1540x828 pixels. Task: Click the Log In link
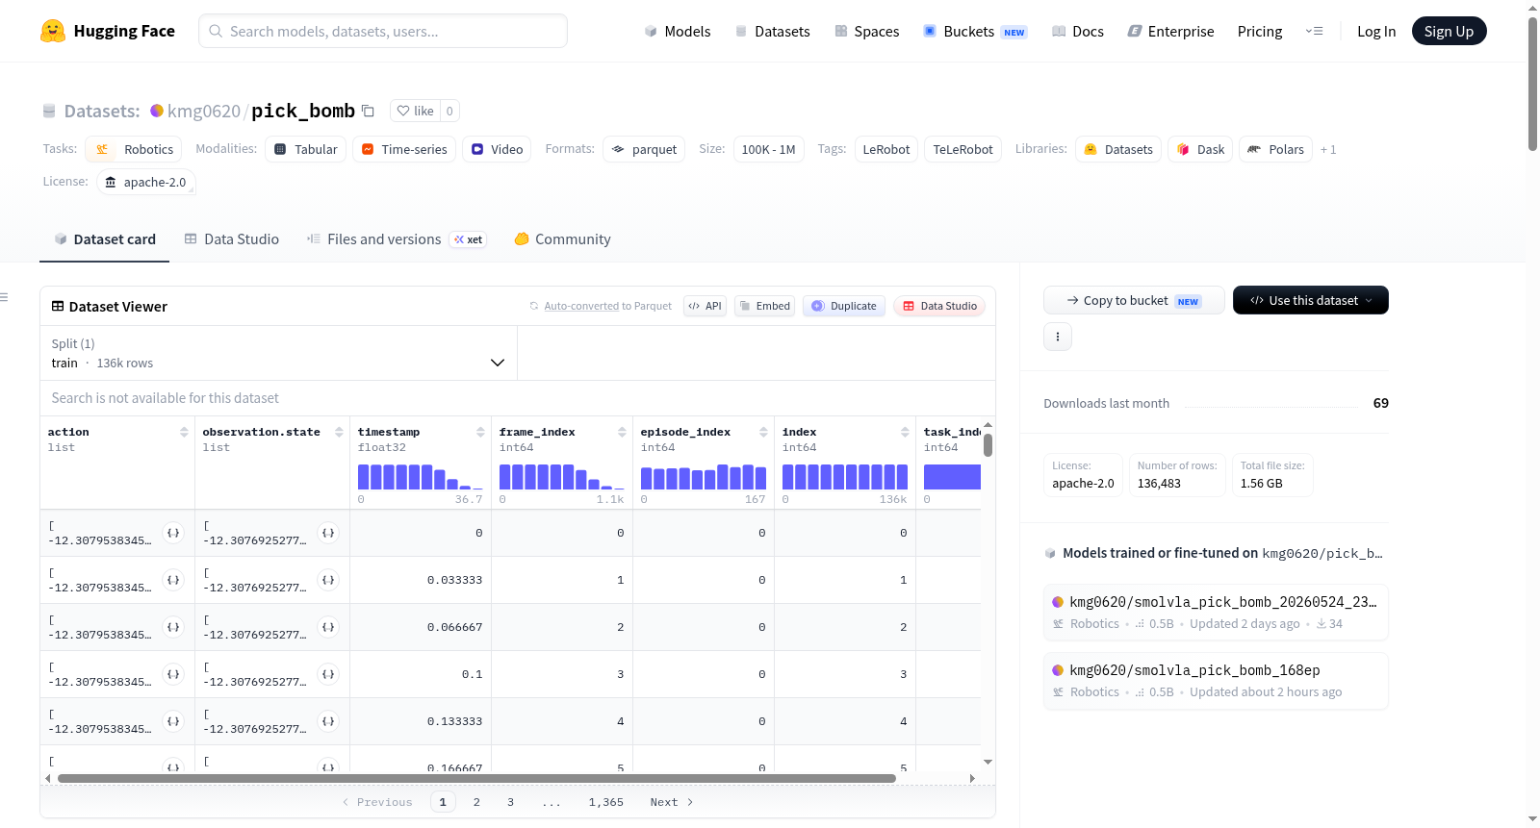(1376, 32)
